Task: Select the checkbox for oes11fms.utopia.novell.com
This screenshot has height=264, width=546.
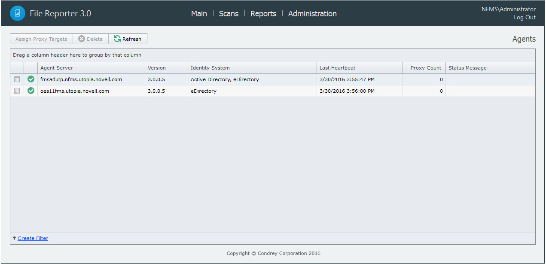Action: (x=17, y=91)
